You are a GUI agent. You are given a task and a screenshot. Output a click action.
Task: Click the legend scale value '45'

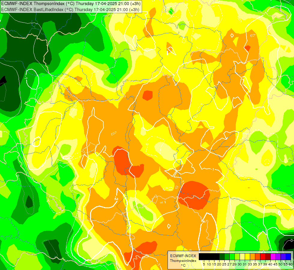(x=275, y=264)
